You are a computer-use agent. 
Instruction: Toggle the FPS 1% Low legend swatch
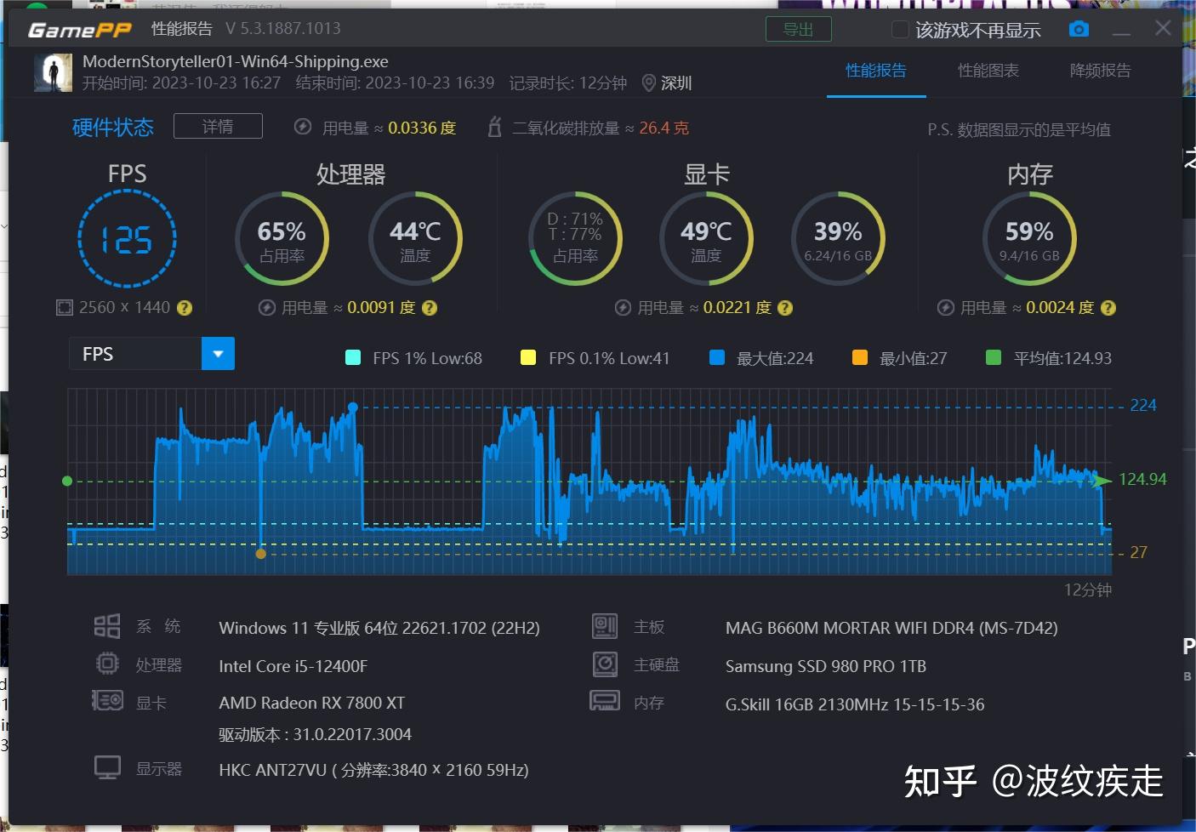354,358
